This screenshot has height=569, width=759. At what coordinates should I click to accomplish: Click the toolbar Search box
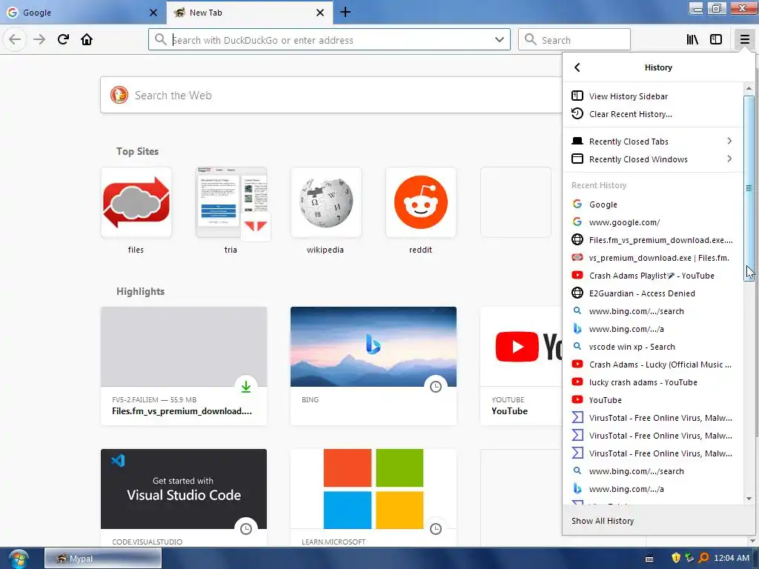pyautogui.click(x=574, y=40)
